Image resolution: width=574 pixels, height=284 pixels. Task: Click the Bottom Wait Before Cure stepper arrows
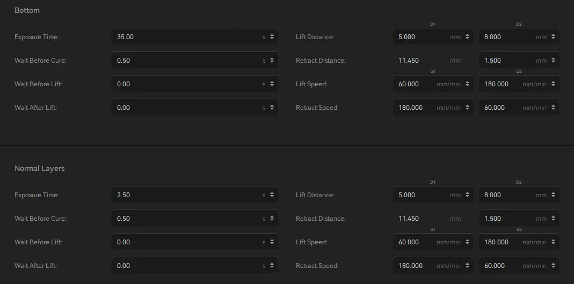coord(272,61)
